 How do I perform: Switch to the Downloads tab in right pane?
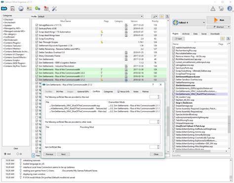215,34
